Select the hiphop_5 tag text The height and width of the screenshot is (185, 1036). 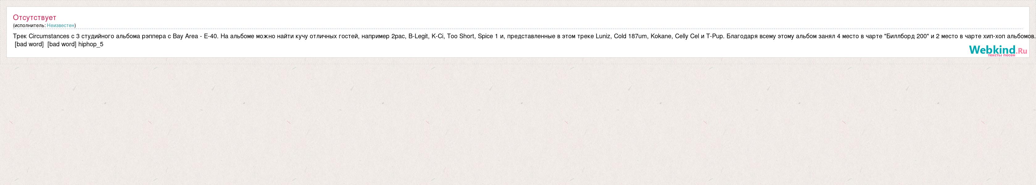pyautogui.click(x=91, y=44)
